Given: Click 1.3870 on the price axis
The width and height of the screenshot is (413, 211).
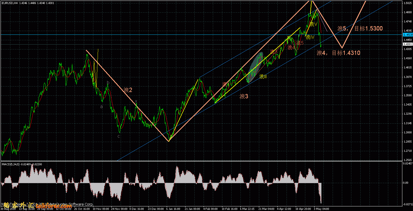Looking at the screenshot, I should tap(408, 77).
